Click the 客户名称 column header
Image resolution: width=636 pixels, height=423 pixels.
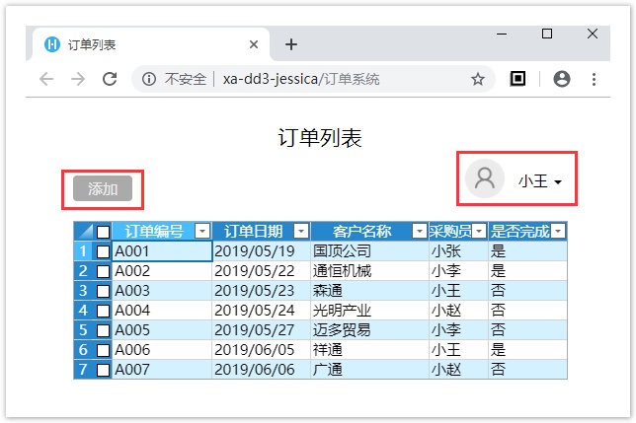pyautogui.click(x=362, y=231)
